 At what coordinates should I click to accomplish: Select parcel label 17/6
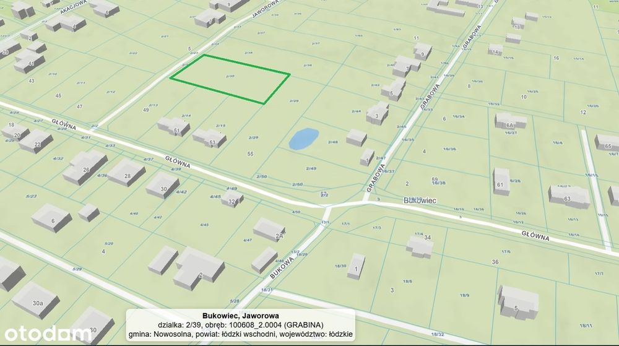(x=506, y=251)
